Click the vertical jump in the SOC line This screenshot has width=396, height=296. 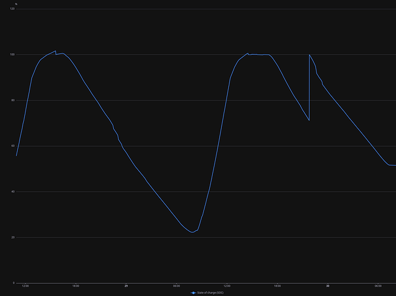click(x=309, y=89)
